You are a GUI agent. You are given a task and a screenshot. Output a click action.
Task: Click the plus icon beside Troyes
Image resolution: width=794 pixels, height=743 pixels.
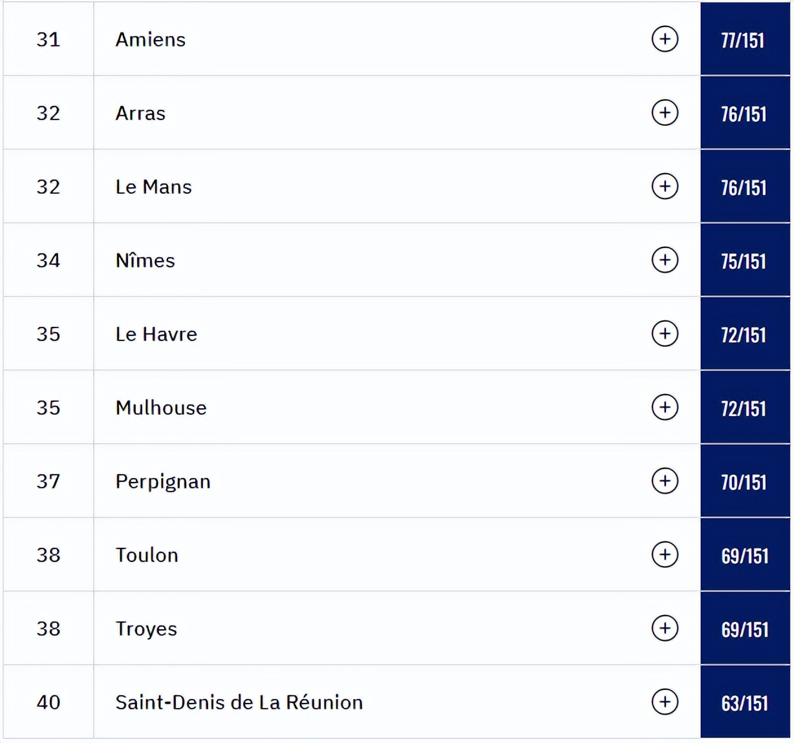(665, 628)
